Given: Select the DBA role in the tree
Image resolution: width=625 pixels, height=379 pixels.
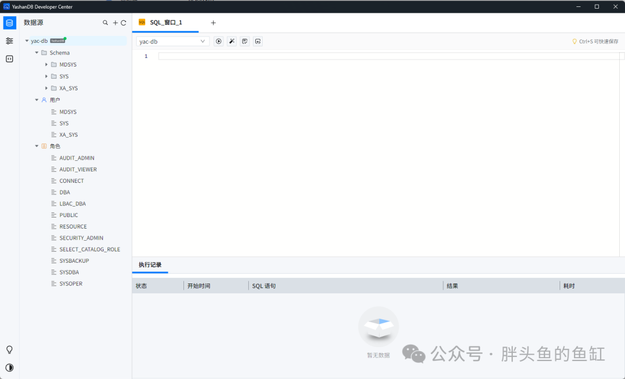Looking at the screenshot, I should point(65,192).
